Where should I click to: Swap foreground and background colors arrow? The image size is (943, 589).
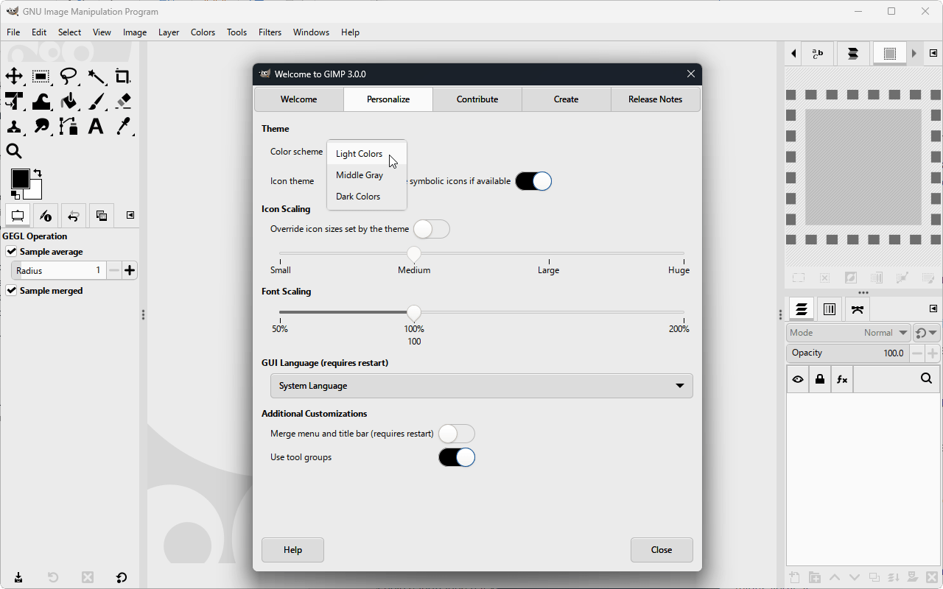(x=38, y=173)
